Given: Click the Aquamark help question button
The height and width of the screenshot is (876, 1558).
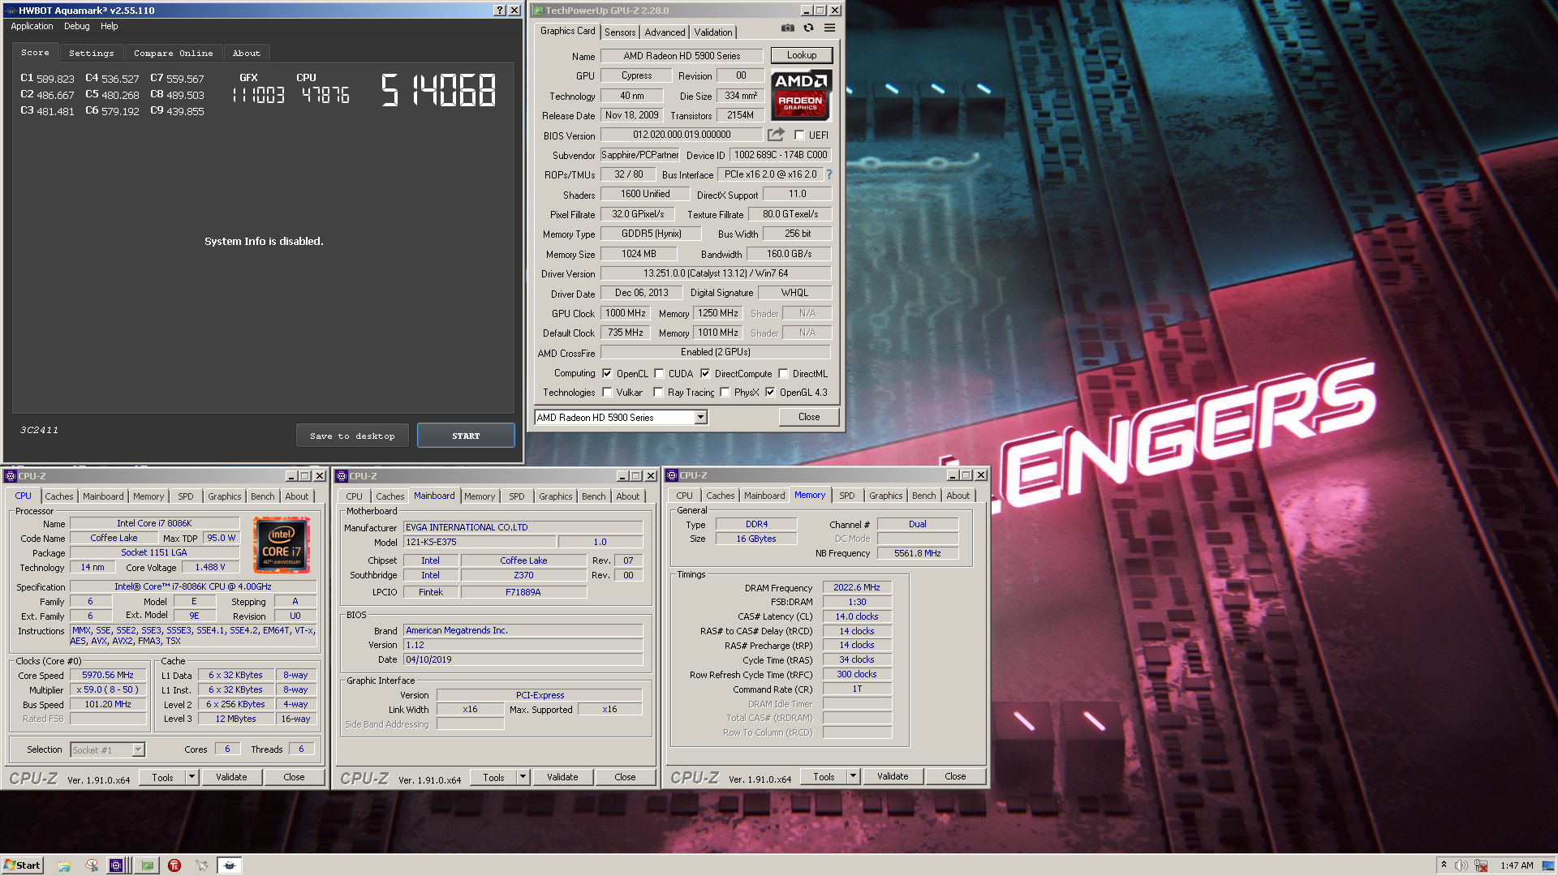Looking at the screenshot, I should [500, 11].
